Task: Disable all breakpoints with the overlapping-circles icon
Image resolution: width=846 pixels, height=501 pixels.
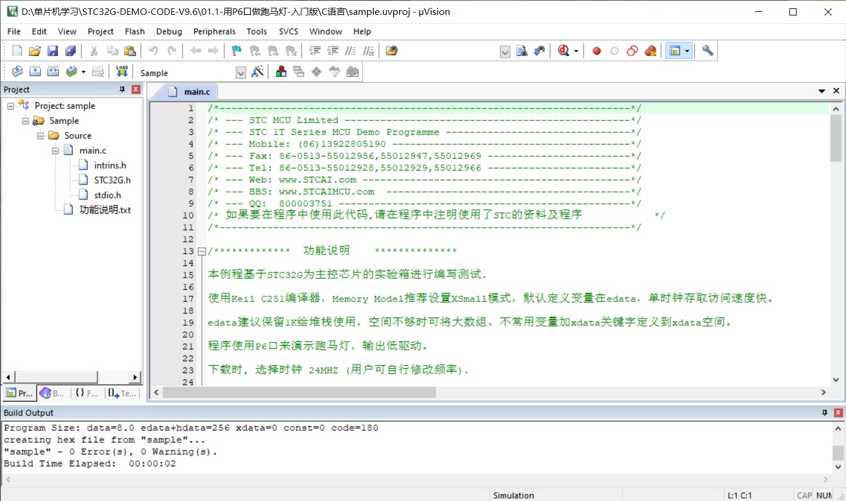Action: click(x=632, y=51)
